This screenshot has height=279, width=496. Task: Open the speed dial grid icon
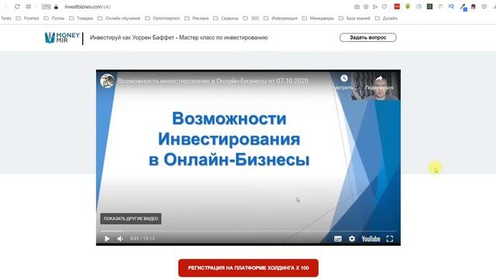29,7
